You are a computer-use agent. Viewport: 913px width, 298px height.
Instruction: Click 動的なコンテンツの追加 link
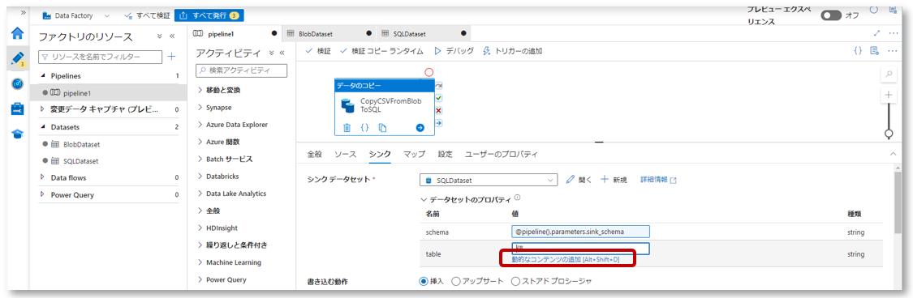tap(565, 260)
